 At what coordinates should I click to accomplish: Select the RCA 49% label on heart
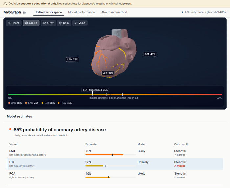[150, 54]
